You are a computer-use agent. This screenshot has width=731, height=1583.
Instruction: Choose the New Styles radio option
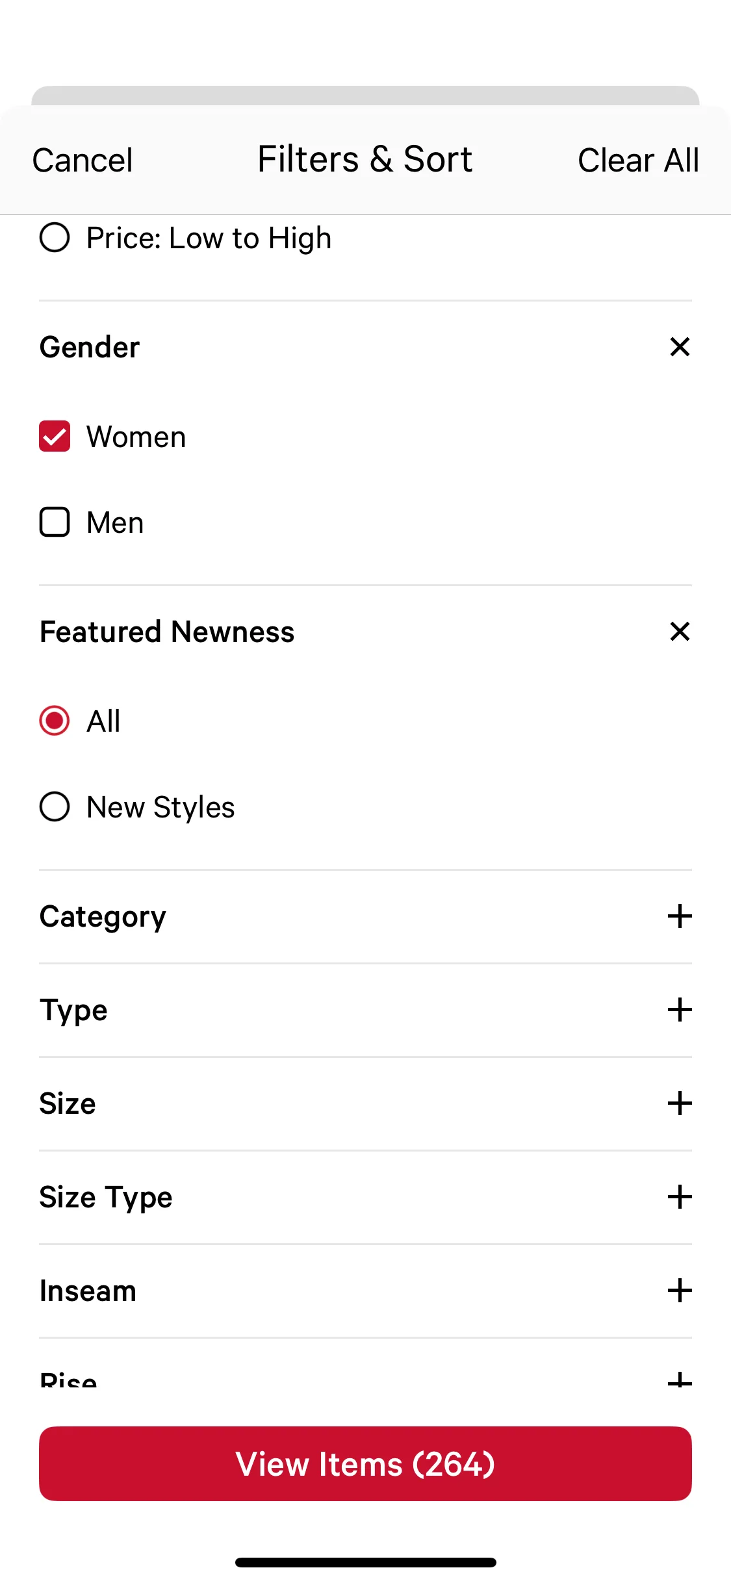pyautogui.click(x=55, y=807)
